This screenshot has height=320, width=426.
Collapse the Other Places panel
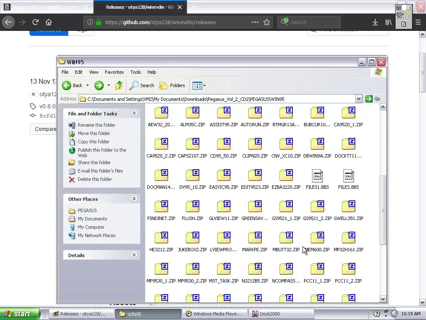pos(134,199)
